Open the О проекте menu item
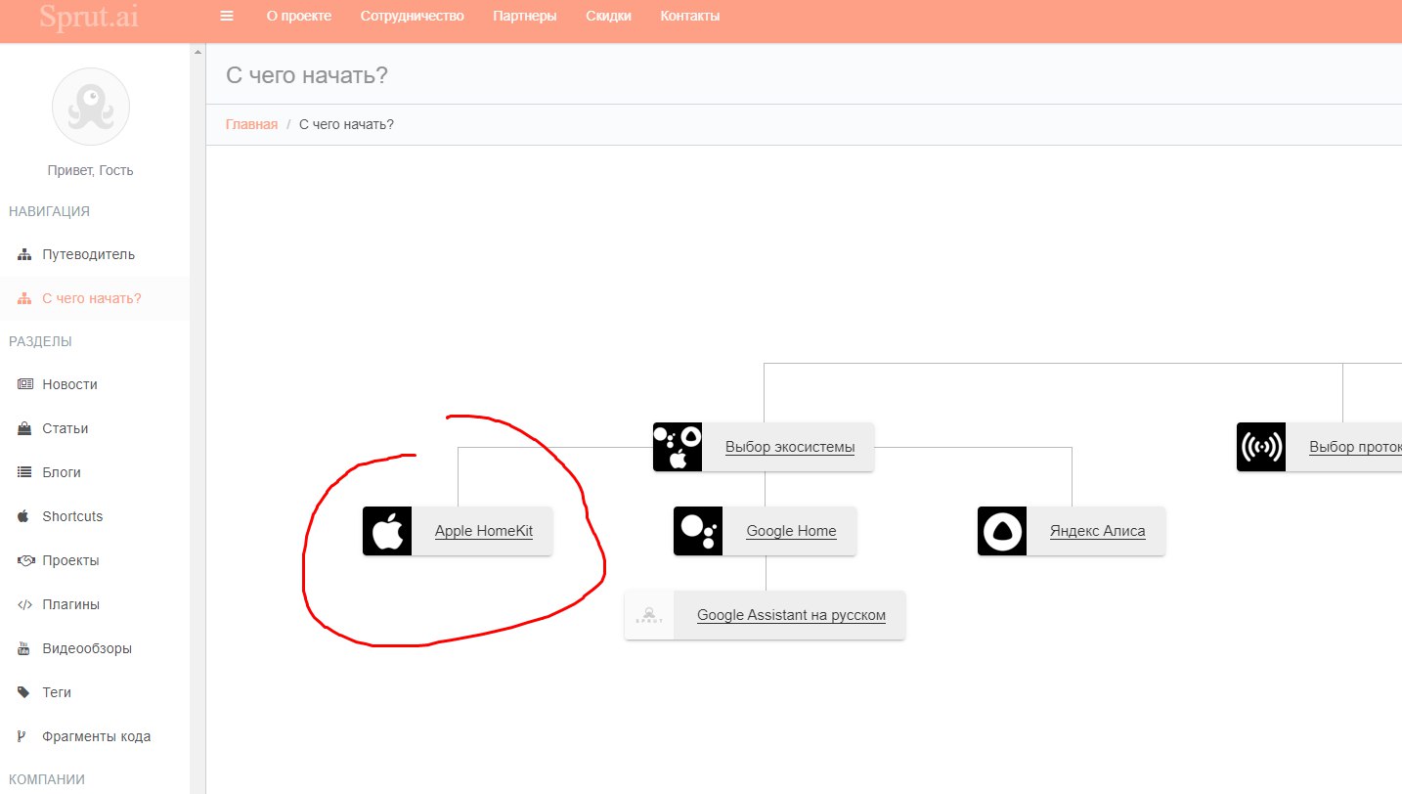1402x794 pixels. pos(299,16)
